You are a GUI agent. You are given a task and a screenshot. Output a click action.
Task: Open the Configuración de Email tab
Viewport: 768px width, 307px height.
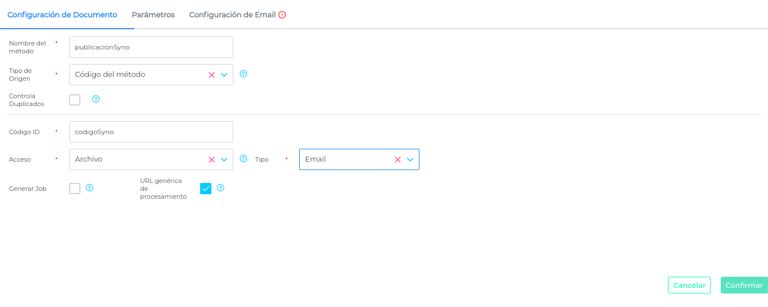232,15
